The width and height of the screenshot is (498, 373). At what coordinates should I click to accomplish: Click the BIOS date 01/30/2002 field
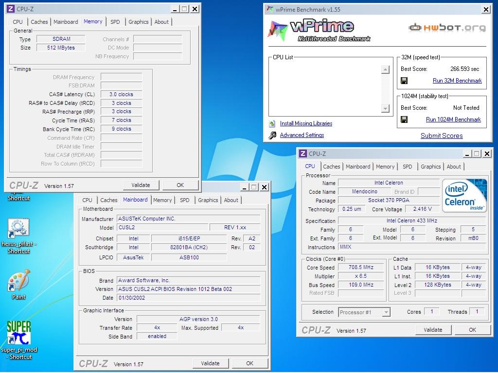coord(188,298)
